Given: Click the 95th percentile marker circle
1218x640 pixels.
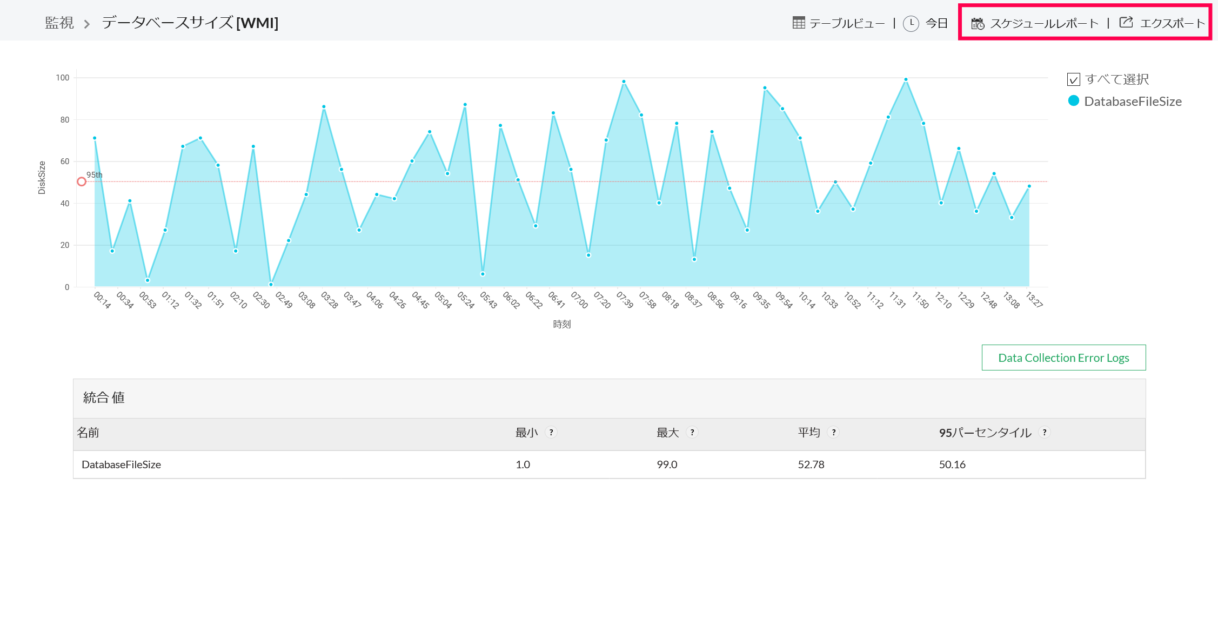Looking at the screenshot, I should click(x=82, y=181).
